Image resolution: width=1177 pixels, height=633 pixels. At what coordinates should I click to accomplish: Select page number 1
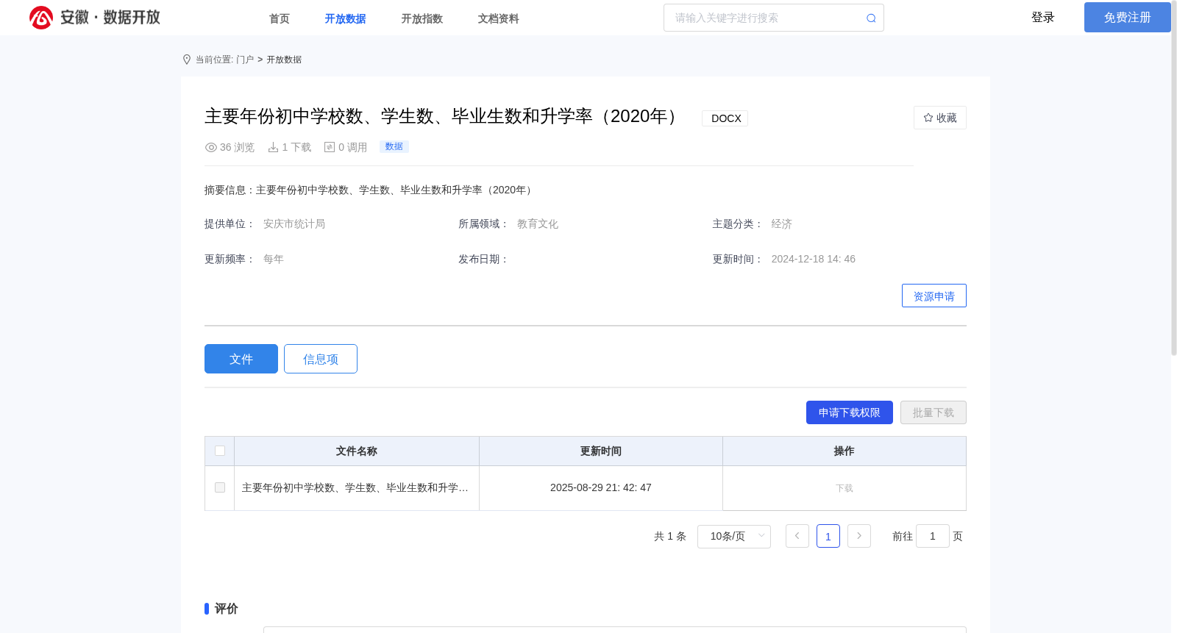(828, 536)
